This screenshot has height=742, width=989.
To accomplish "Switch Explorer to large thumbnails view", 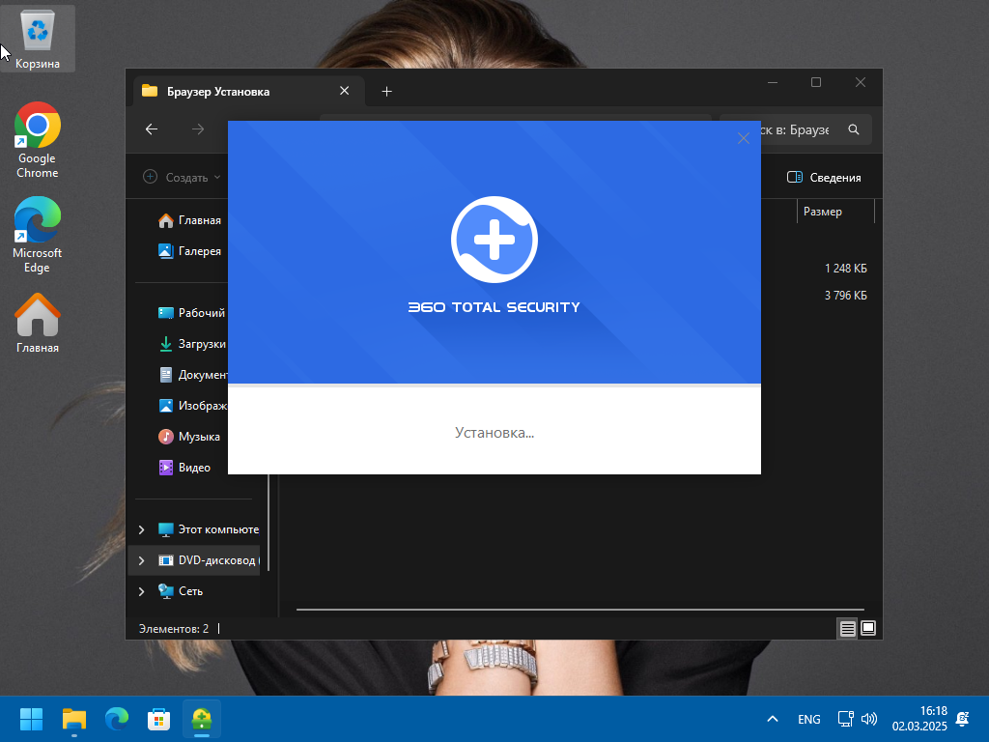I will pyautogui.click(x=868, y=628).
